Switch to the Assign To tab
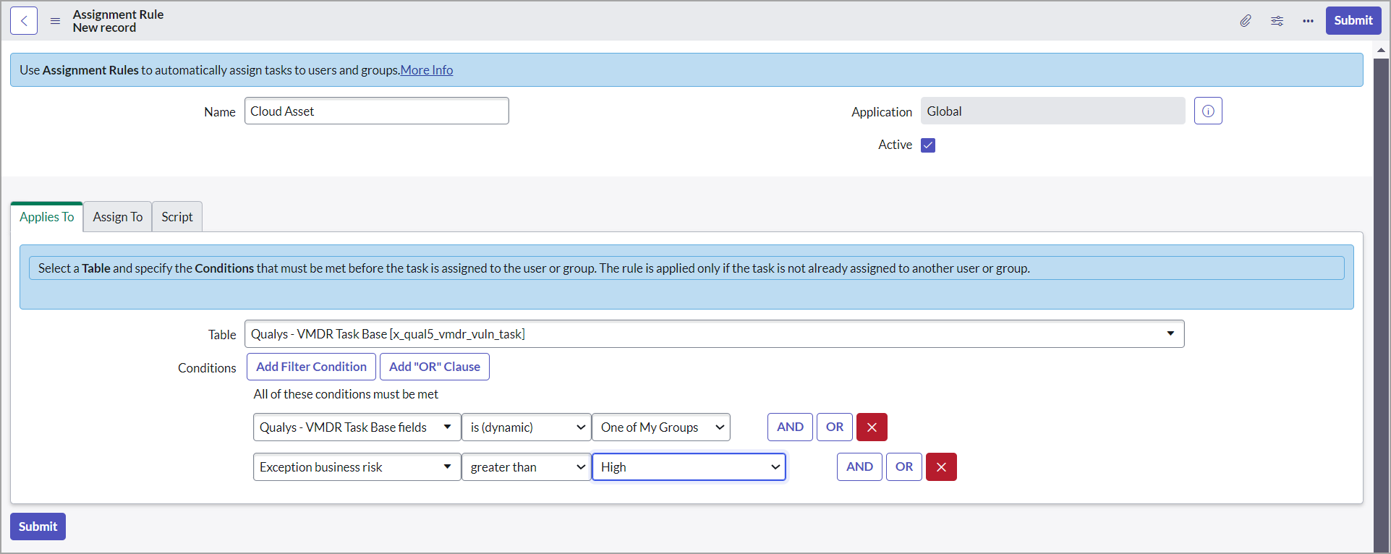Screen dimensions: 1391x554 [117, 217]
